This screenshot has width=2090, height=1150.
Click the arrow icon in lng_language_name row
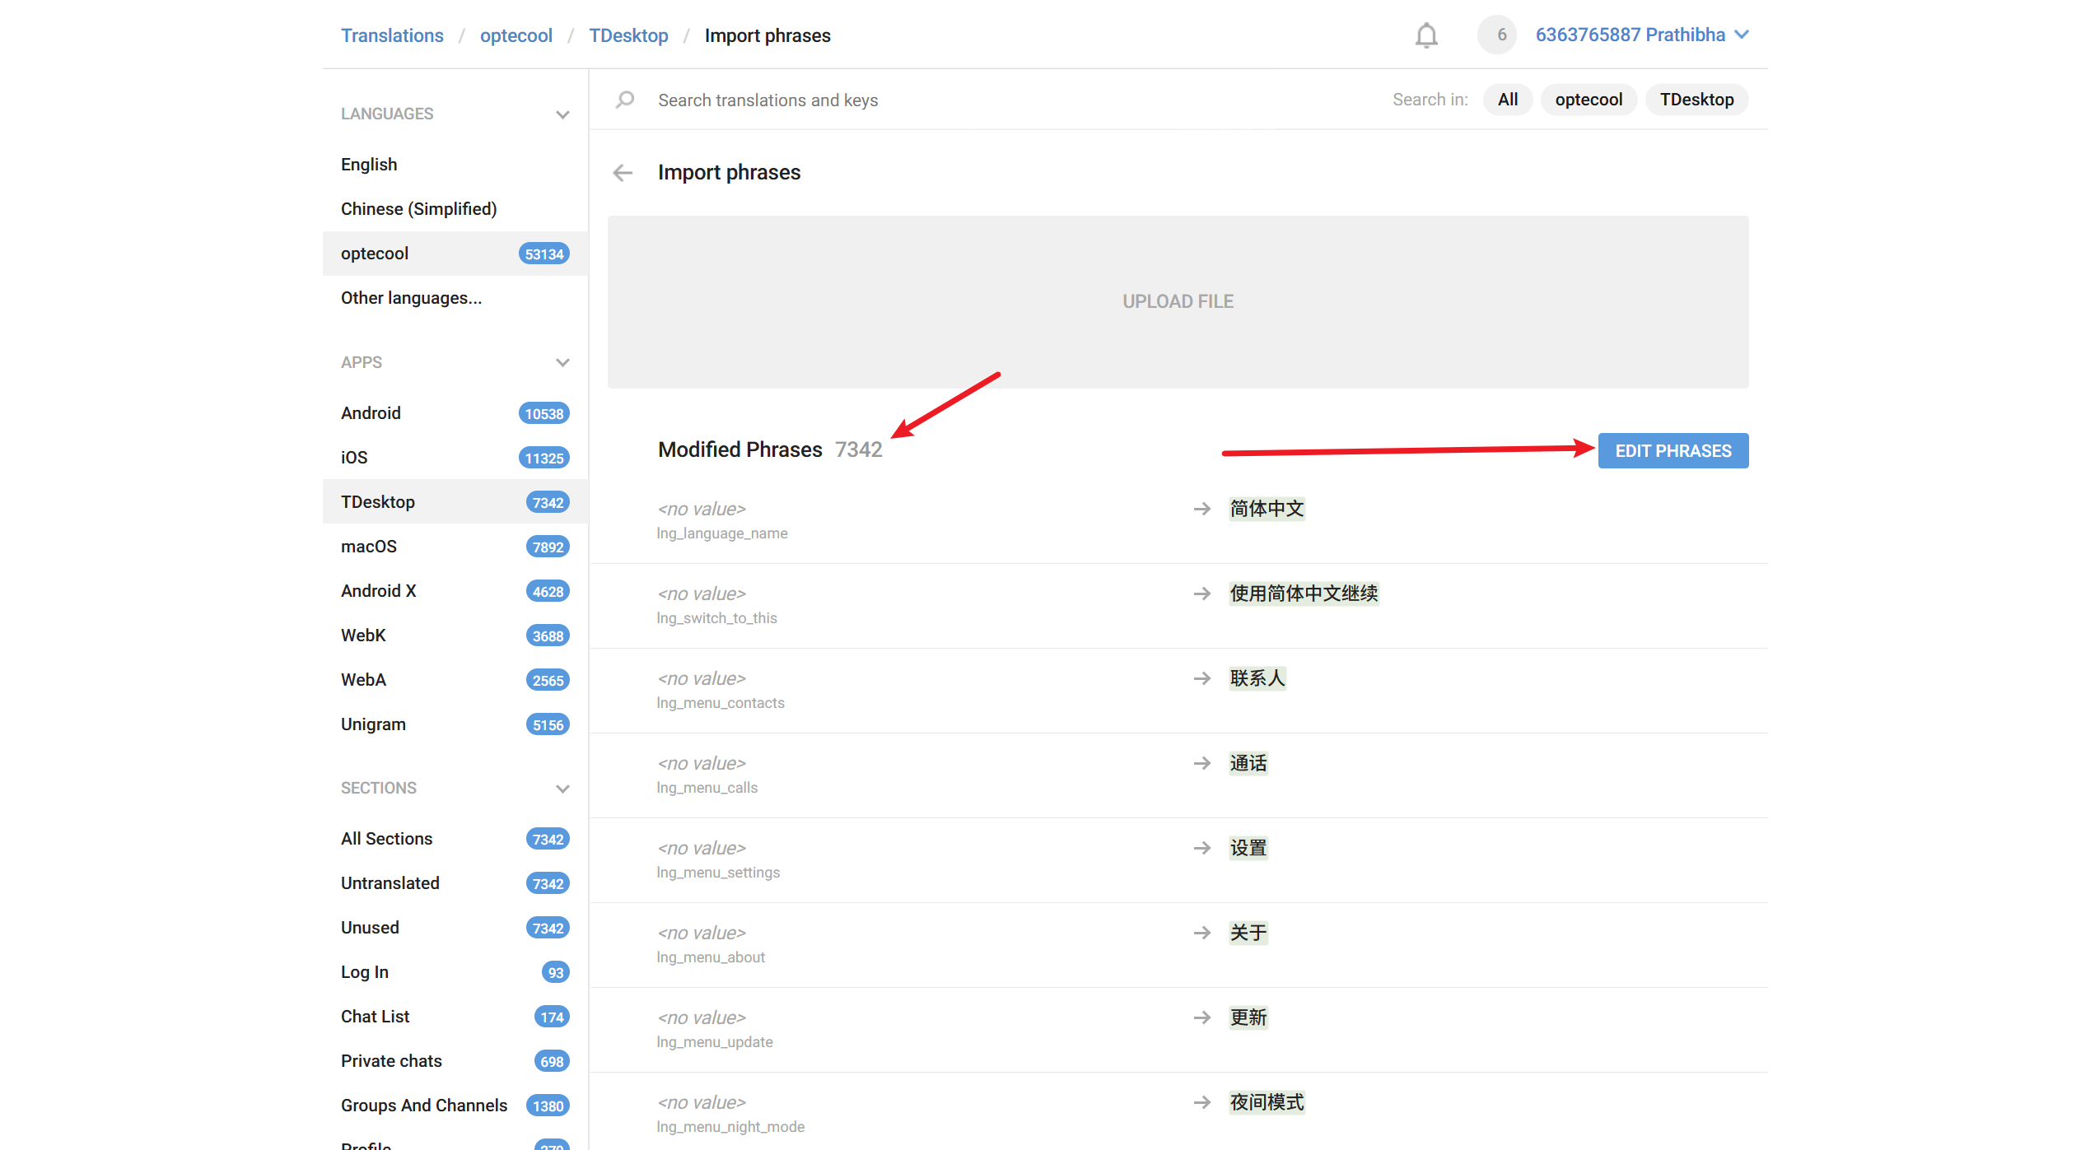[1202, 509]
